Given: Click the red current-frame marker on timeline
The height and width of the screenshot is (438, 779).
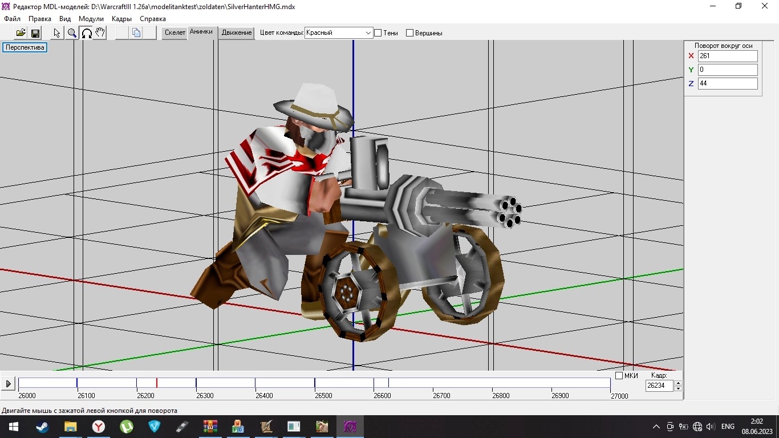Looking at the screenshot, I should pyautogui.click(x=157, y=383).
